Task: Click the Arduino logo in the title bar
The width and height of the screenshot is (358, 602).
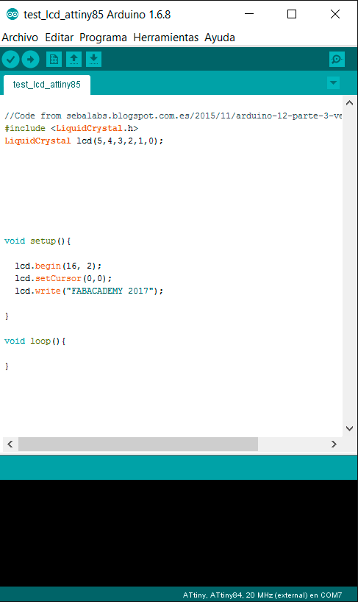Action: click(x=12, y=15)
